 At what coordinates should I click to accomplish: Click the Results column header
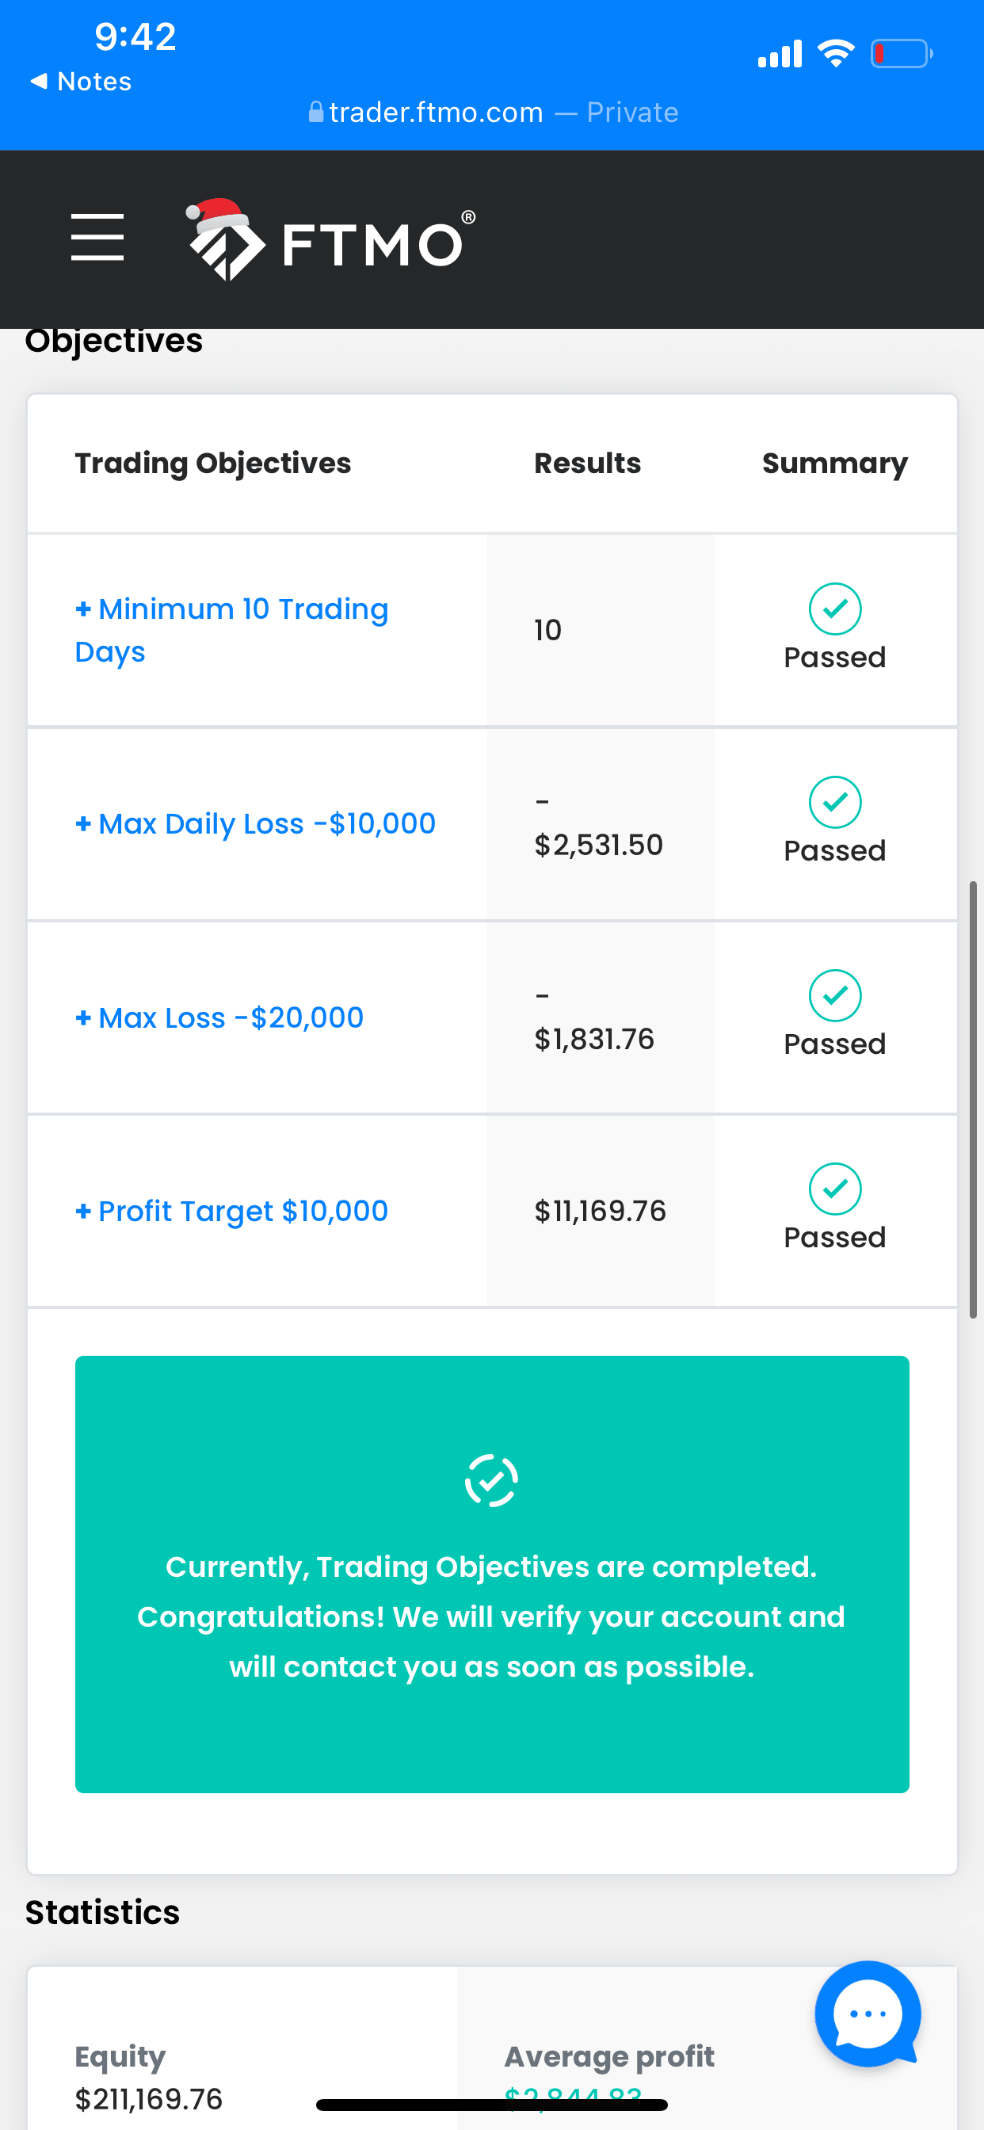coord(587,463)
